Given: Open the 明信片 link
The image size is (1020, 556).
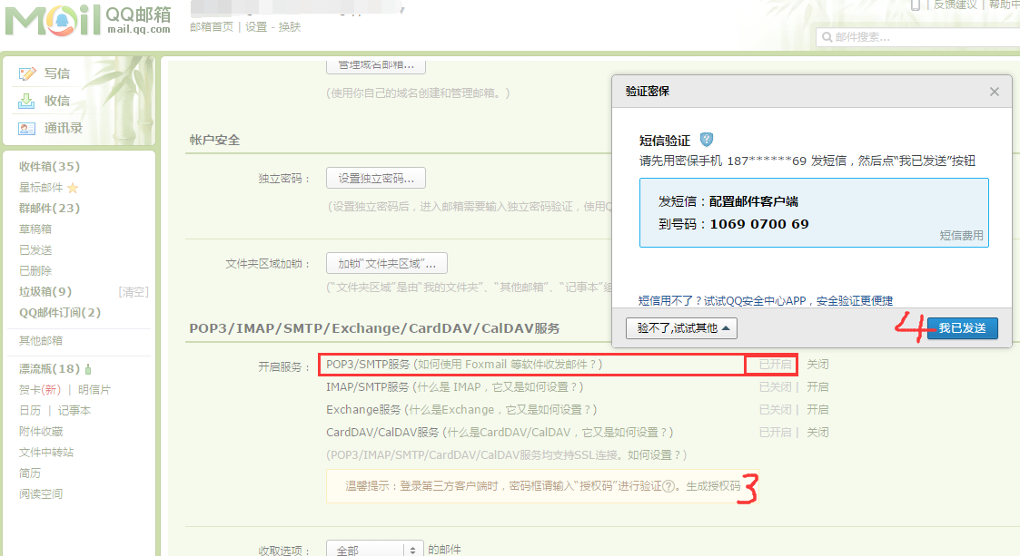Looking at the screenshot, I should coord(94,390).
